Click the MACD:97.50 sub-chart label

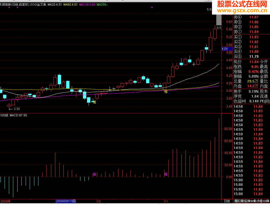(x=18, y=115)
